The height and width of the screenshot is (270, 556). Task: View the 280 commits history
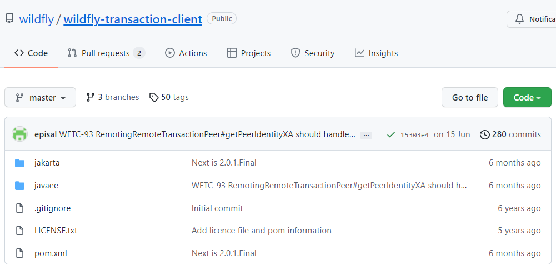click(510, 134)
